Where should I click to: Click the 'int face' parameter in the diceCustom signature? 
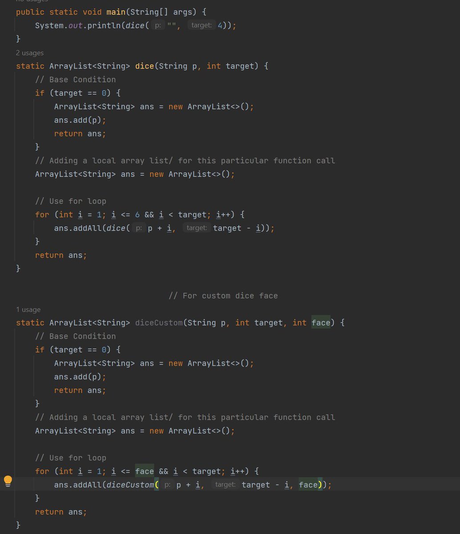click(x=311, y=323)
